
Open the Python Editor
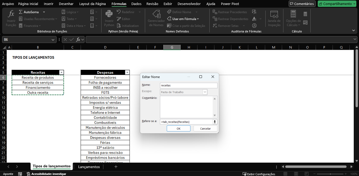(x=123, y=19)
